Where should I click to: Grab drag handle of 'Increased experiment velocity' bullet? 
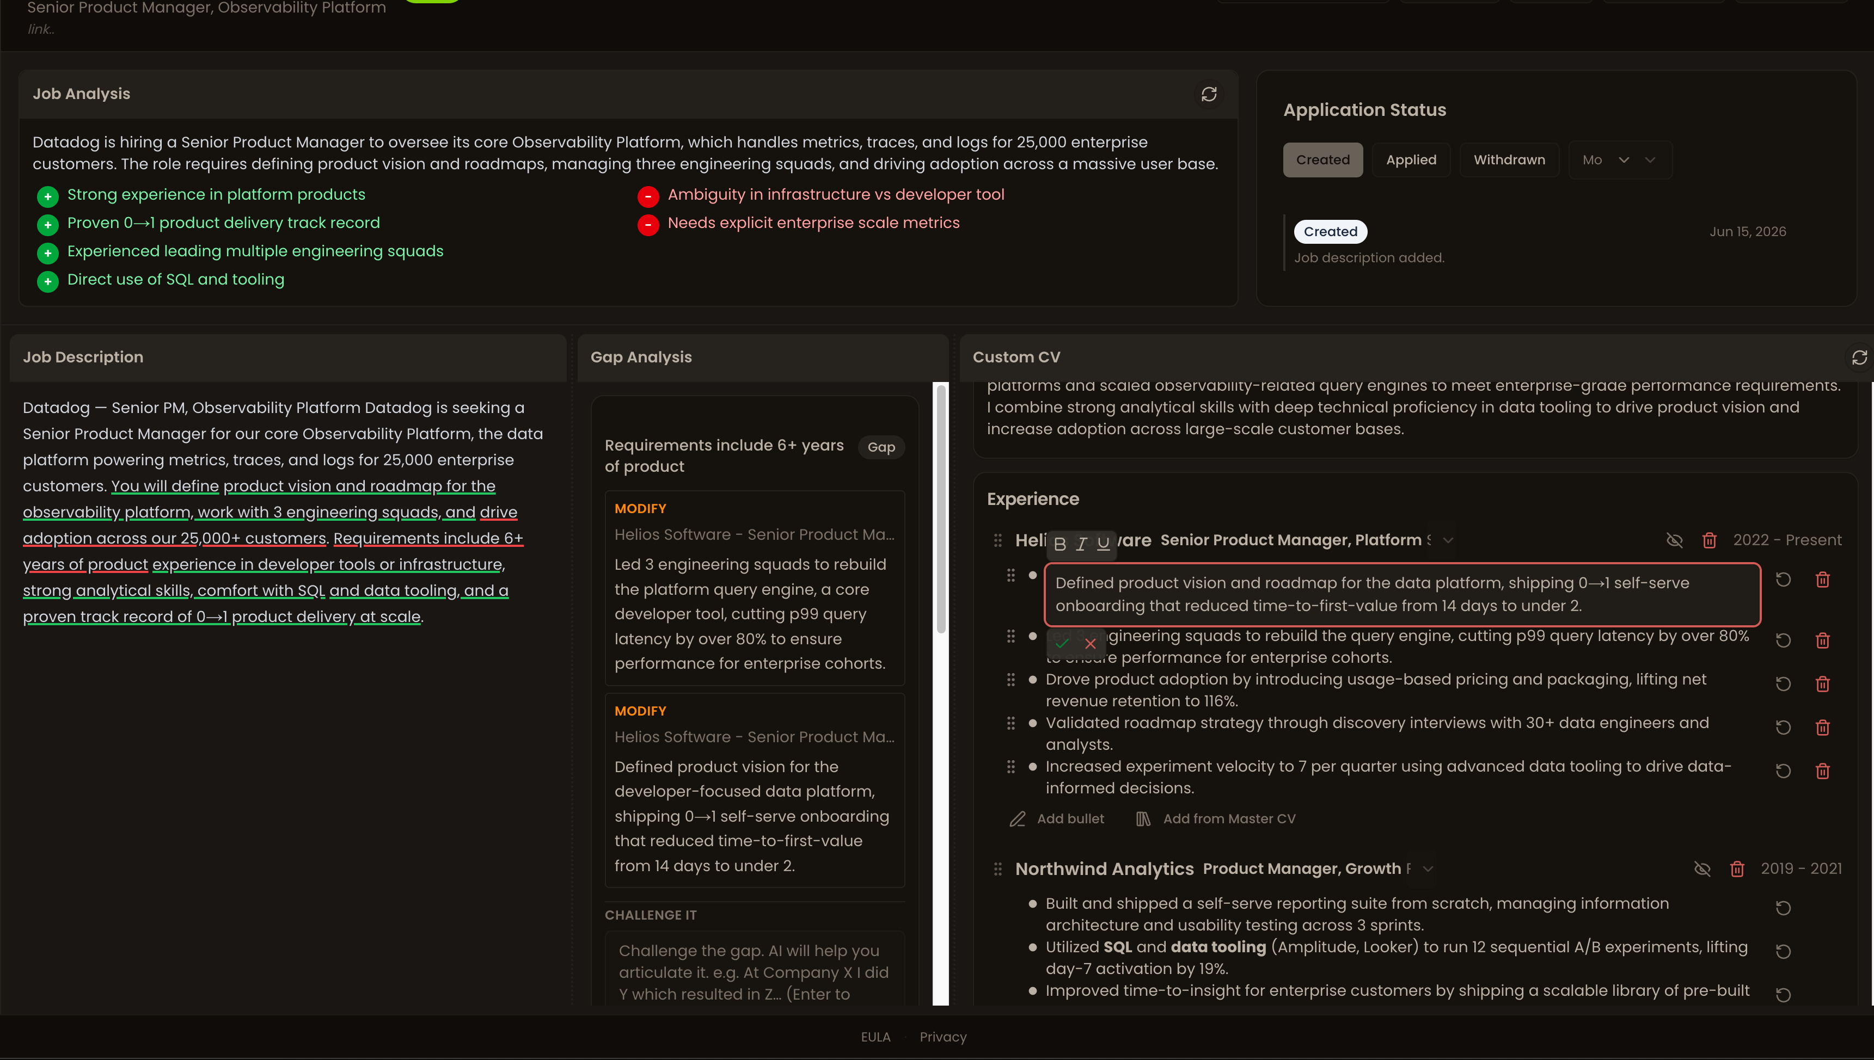click(x=1011, y=767)
